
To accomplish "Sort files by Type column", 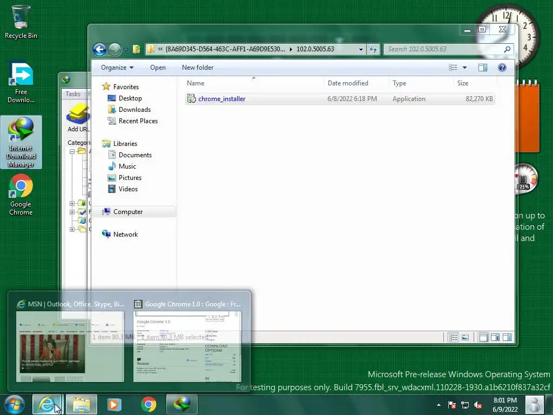I will [421, 83].
